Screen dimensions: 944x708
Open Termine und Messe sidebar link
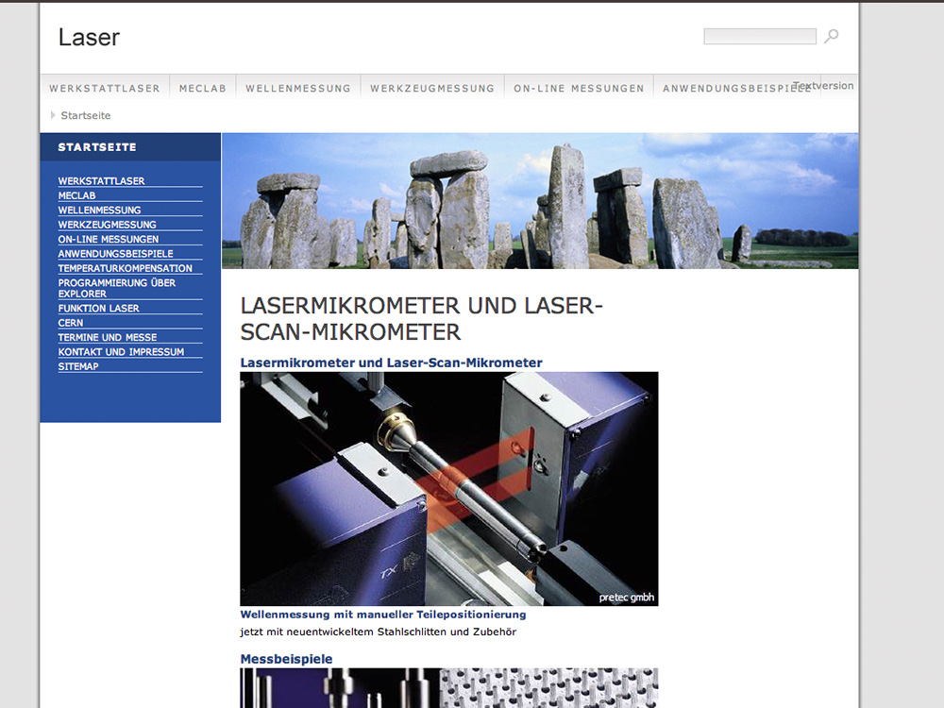pos(107,337)
